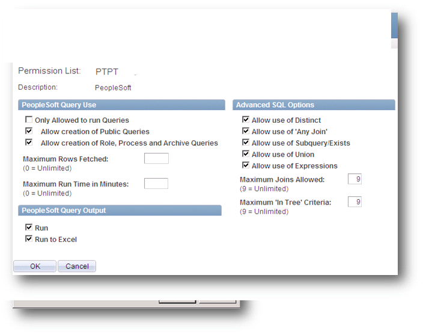423x334 pixels.
Task: Disable Allow use of Subquery/Exists
Action: (246, 143)
